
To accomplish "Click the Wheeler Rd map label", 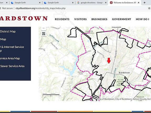I will [54, 46].
